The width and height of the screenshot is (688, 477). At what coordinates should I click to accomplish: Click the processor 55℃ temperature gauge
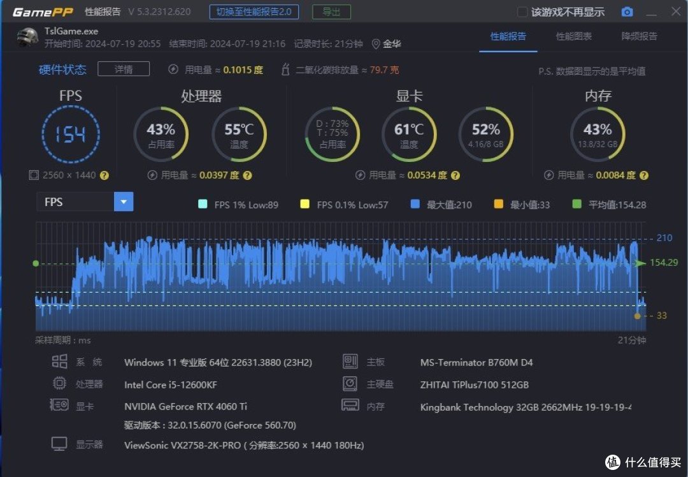239,135
